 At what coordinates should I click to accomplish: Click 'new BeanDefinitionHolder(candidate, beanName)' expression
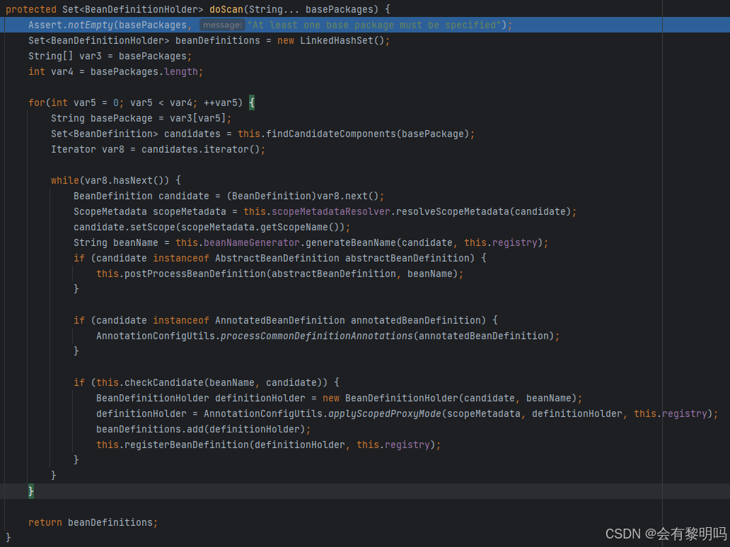click(x=449, y=398)
